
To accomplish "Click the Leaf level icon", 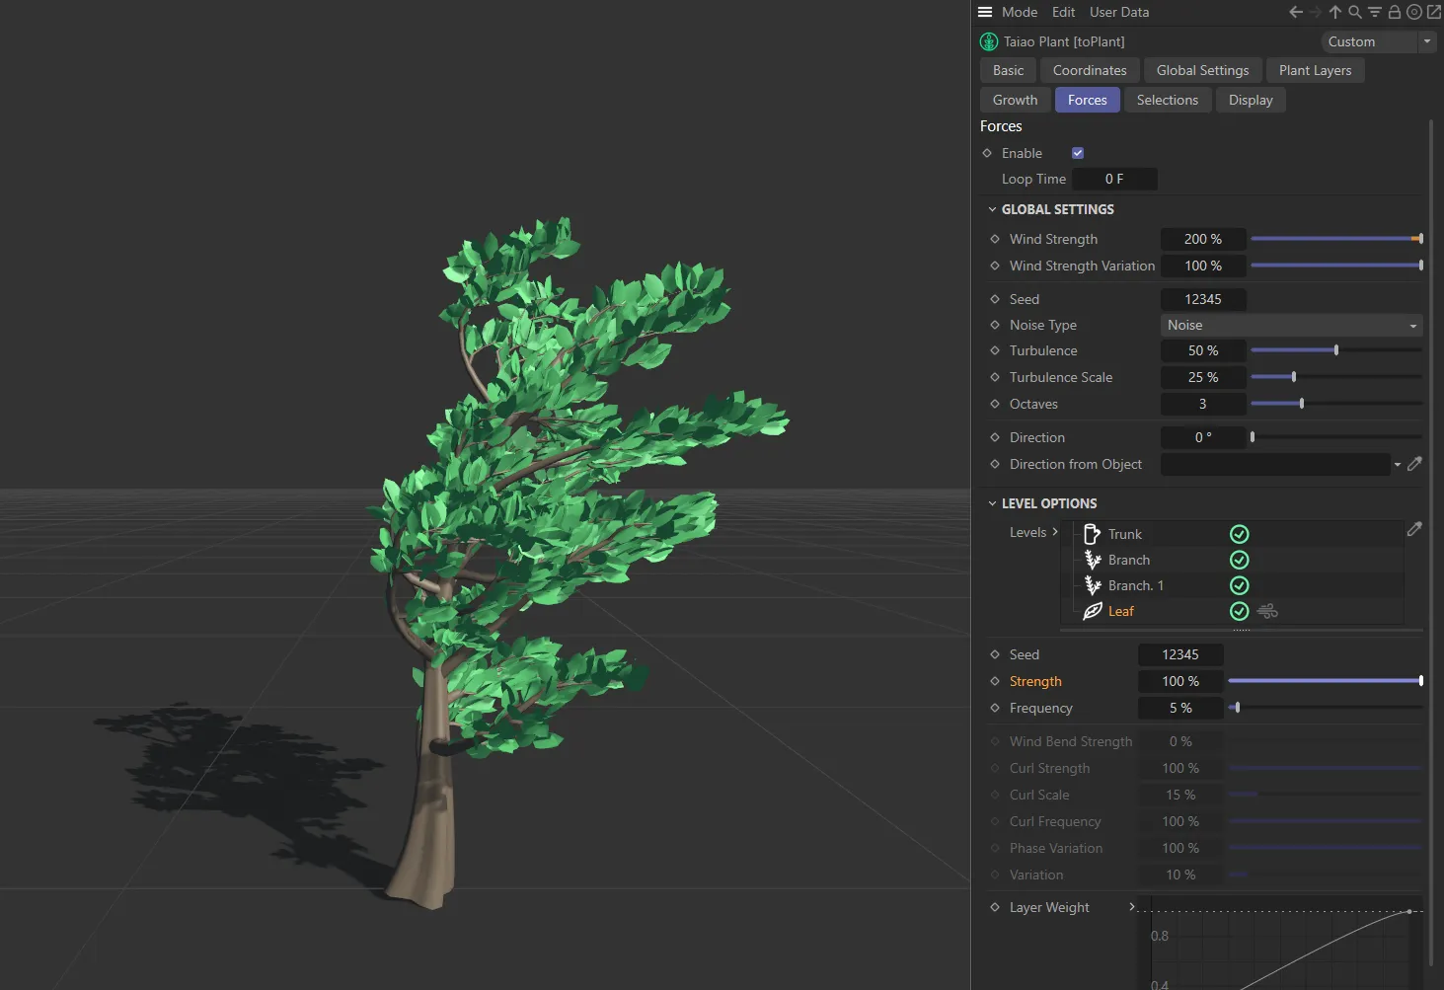I will (1093, 611).
